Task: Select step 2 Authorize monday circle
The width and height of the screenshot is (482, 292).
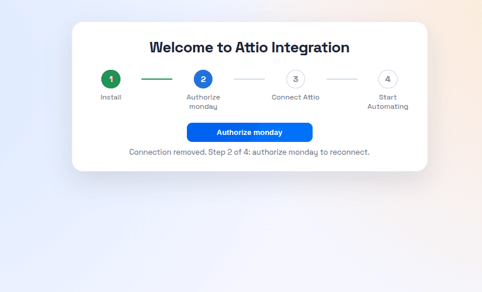Action: coord(203,79)
